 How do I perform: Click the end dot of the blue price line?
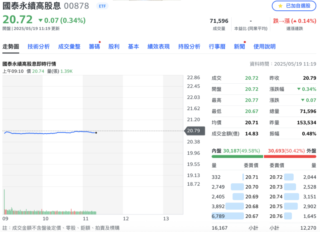click(96, 133)
